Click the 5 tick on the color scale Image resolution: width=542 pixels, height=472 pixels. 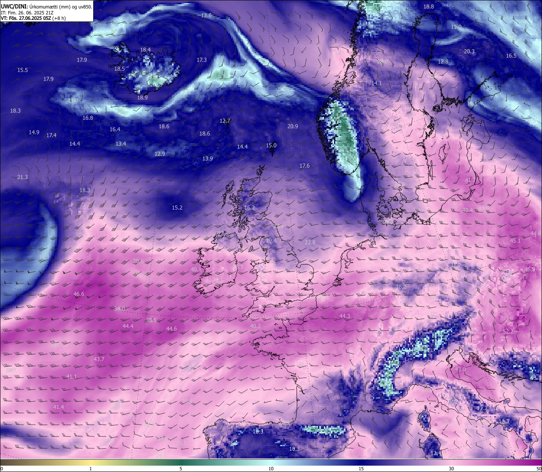181,469
